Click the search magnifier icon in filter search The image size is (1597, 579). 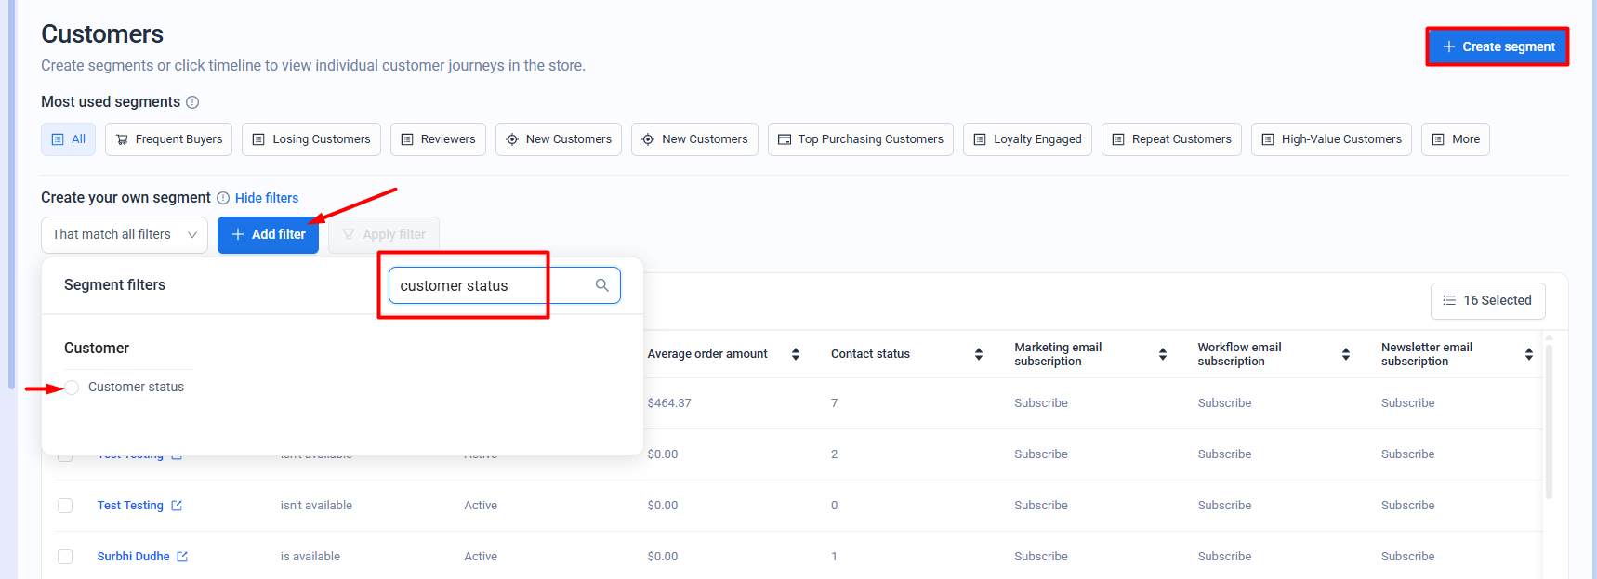[x=601, y=285]
